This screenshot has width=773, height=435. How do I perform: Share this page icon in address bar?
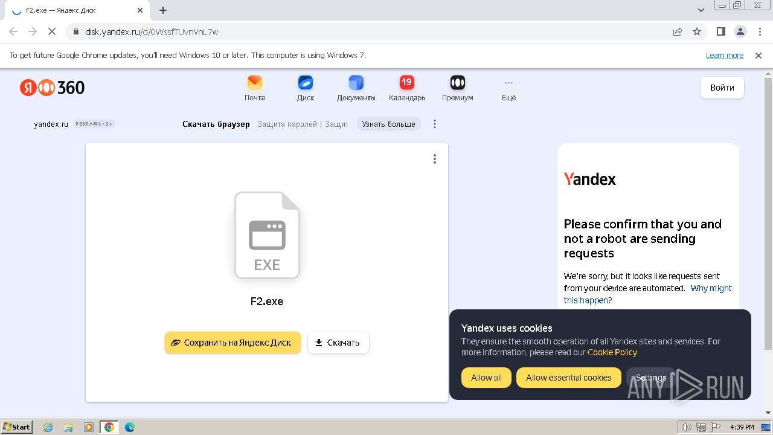[x=678, y=32]
